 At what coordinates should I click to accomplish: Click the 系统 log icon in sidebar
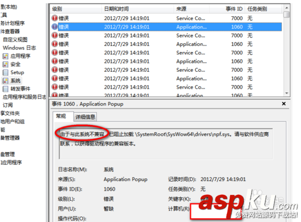tap(5, 81)
